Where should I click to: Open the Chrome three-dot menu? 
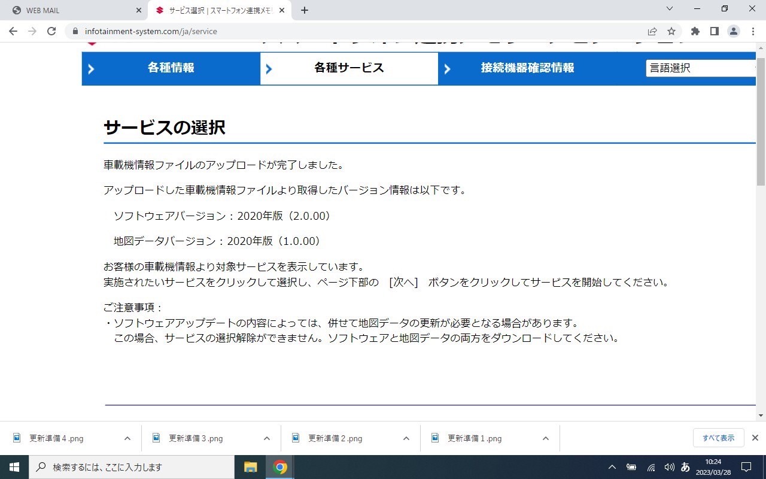pyautogui.click(x=753, y=31)
